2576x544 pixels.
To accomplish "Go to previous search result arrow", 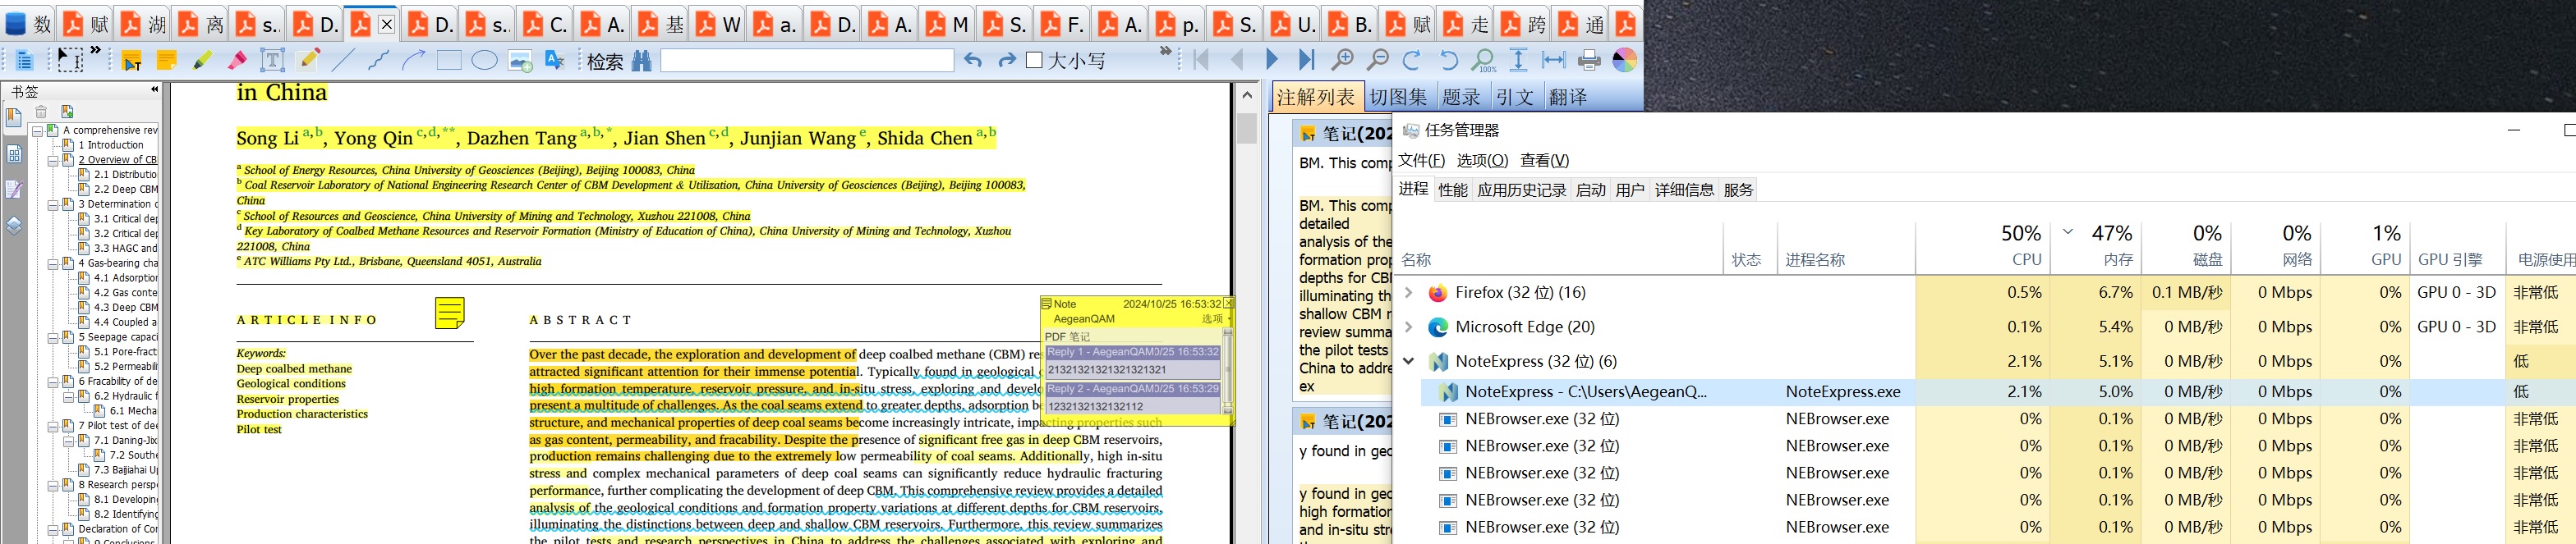I will click(973, 61).
